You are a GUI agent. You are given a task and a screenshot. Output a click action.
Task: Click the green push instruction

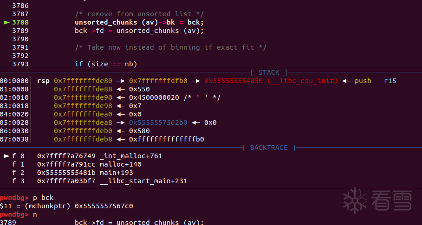pos(363,81)
